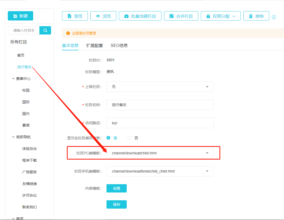Click the 保存 button
This screenshot has width=284, height=220.
[116, 204]
